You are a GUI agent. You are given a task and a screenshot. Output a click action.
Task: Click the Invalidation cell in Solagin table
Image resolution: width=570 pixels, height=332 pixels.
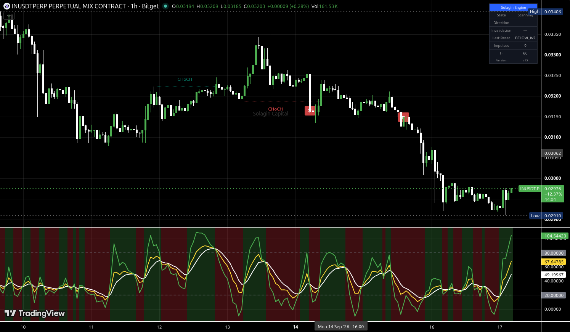(501, 30)
